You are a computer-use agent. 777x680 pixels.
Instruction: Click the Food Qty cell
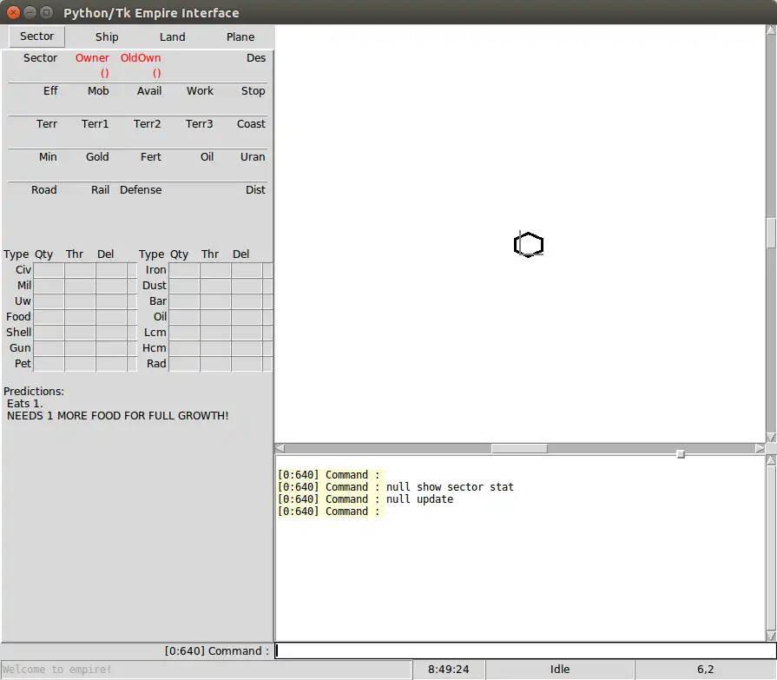49,317
